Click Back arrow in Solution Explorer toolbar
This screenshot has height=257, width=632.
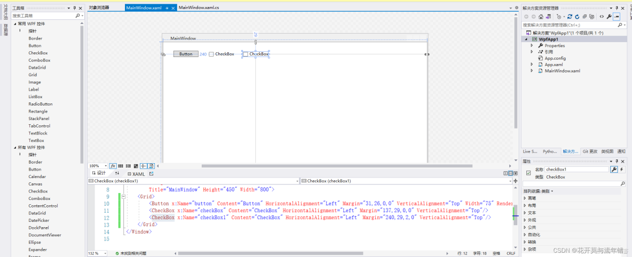click(526, 17)
